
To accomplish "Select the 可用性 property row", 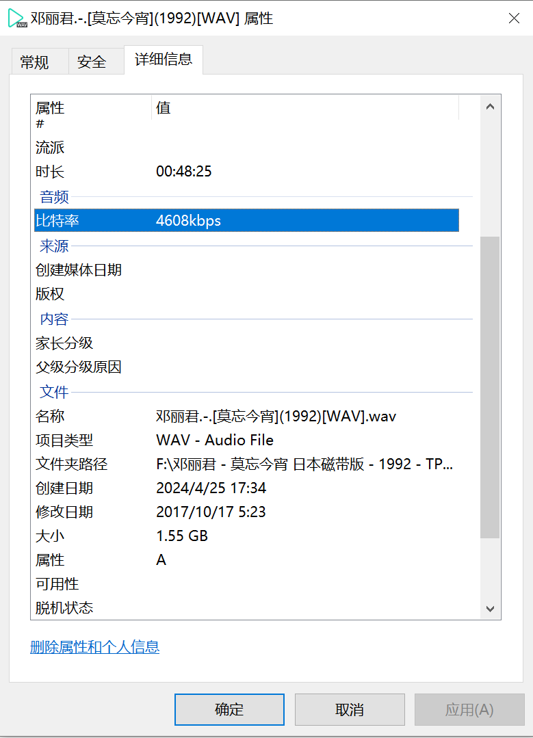I will 246,584.
